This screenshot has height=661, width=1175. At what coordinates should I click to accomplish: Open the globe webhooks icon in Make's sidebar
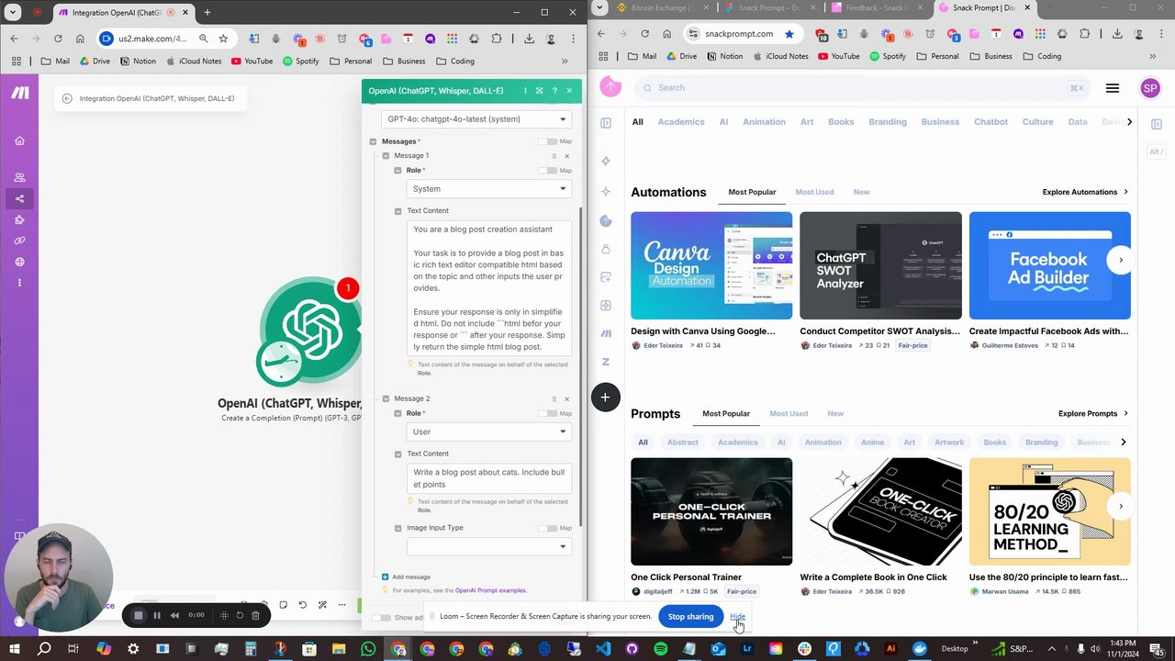point(19,262)
